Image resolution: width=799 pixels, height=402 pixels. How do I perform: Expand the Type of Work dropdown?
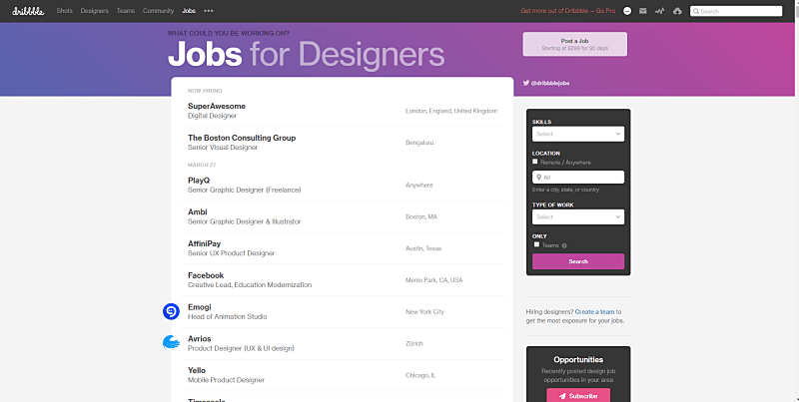tap(578, 216)
